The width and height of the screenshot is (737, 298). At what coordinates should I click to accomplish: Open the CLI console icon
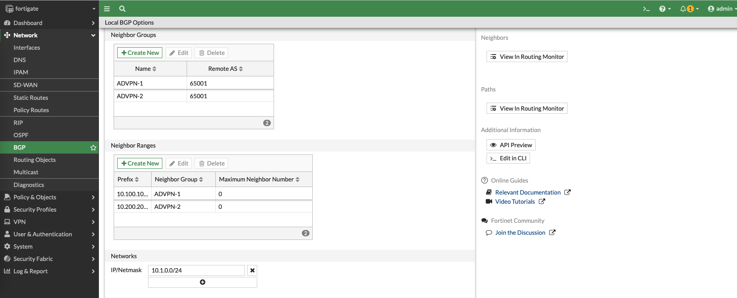646,9
